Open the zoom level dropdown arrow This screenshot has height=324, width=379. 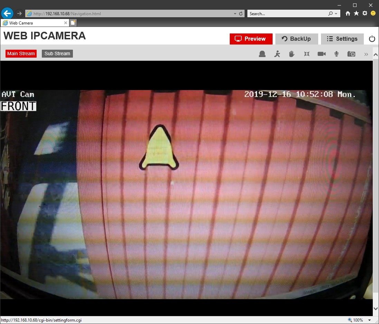369,320
